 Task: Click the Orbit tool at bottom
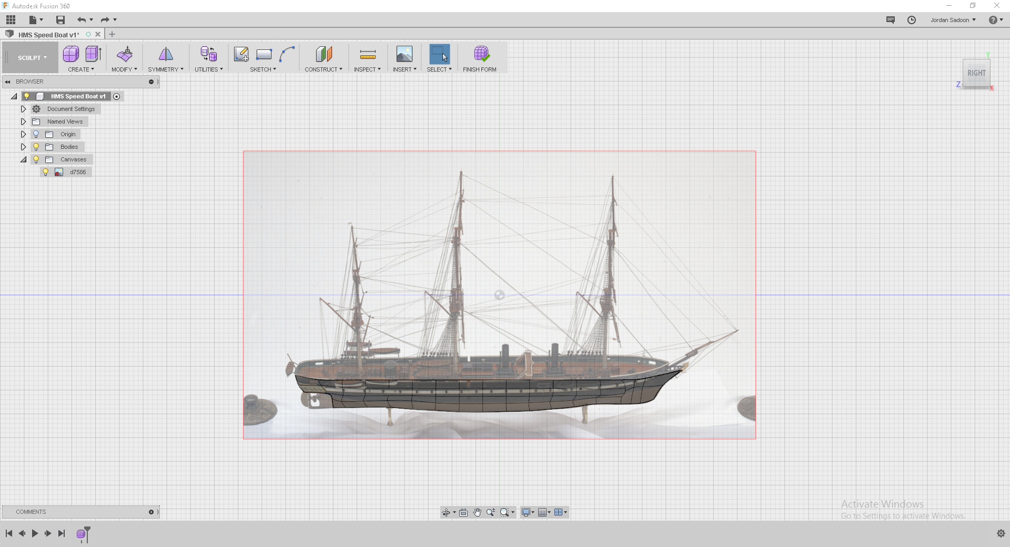click(447, 512)
